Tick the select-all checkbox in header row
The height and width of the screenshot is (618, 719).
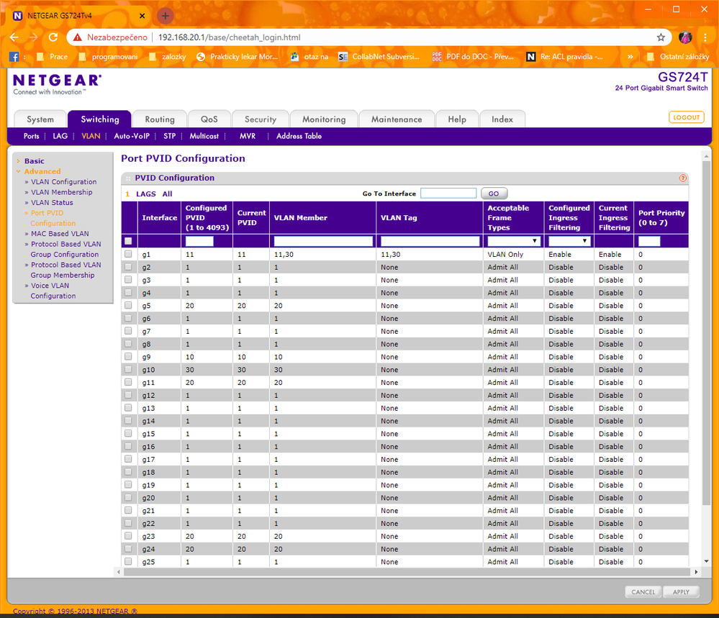point(128,241)
